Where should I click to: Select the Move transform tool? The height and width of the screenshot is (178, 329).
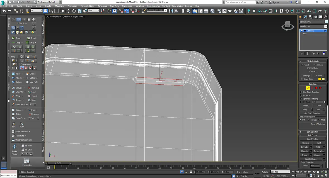(68, 11)
